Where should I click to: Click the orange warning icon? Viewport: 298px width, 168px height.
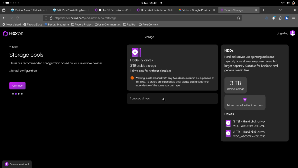click(132, 78)
